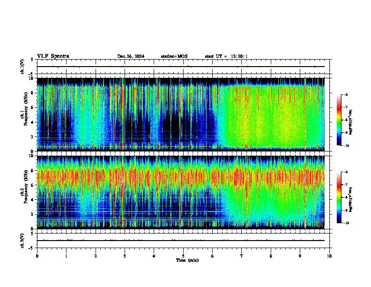Click the time axis tick label '10'
This screenshot has width=371, height=287.
[329, 256]
